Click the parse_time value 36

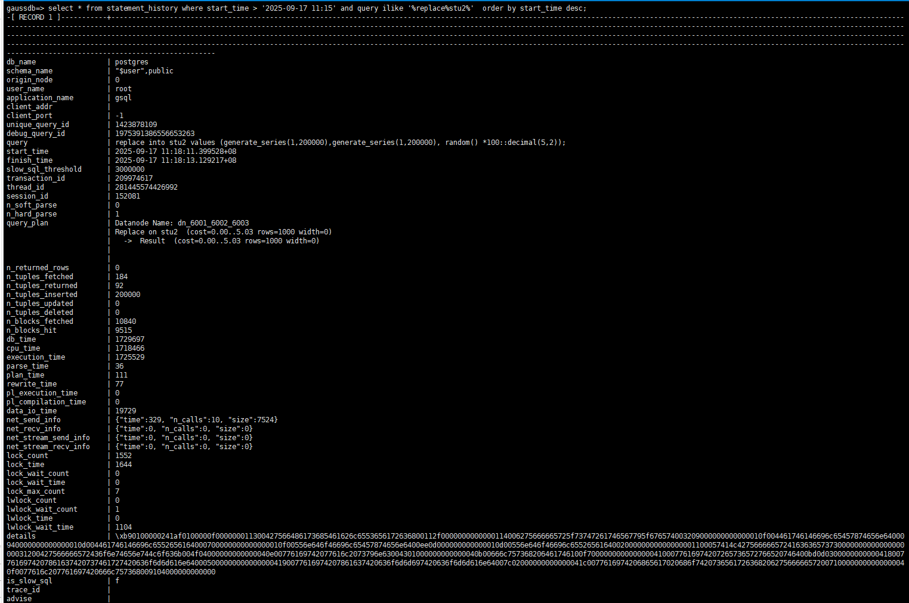[x=119, y=366]
